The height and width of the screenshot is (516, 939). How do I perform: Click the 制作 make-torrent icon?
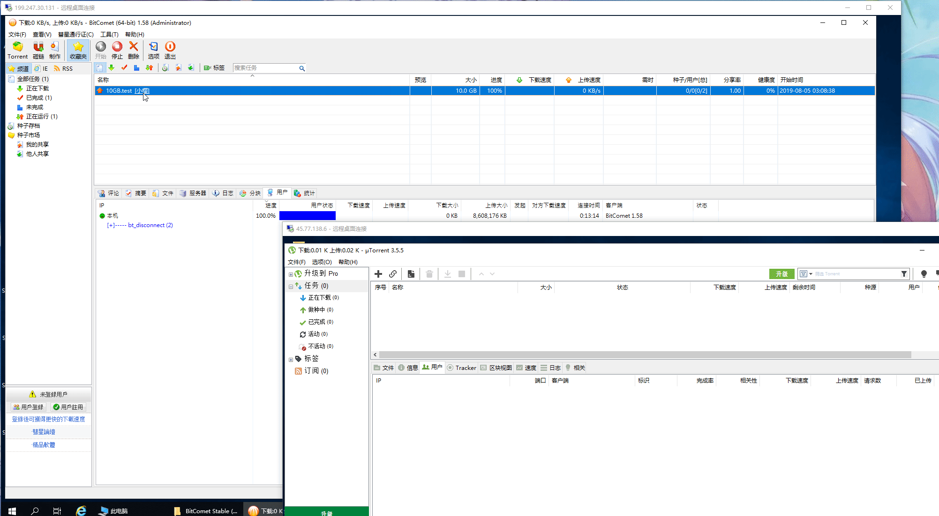[55, 50]
